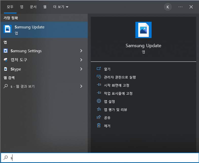This screenshot has width=199, height=163.
Task: Click the 앱 설정 gear icon
Action: [x=99, y=101]
